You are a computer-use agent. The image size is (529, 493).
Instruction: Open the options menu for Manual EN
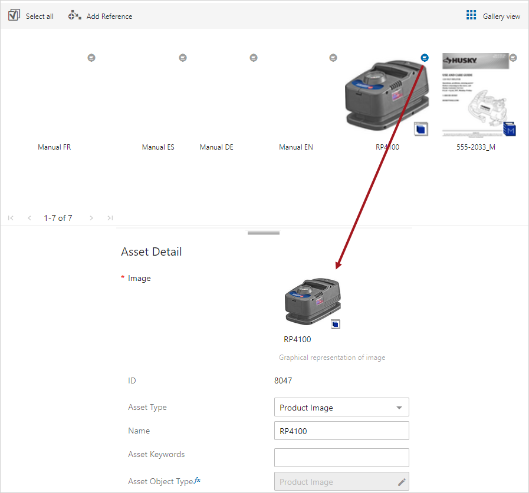tap(333, 58)
